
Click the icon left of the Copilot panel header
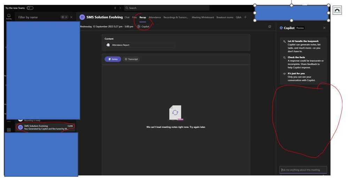click(x=270, y=26)
